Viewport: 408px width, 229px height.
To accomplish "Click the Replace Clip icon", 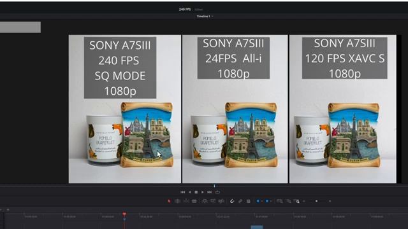I will click(221, 201).
